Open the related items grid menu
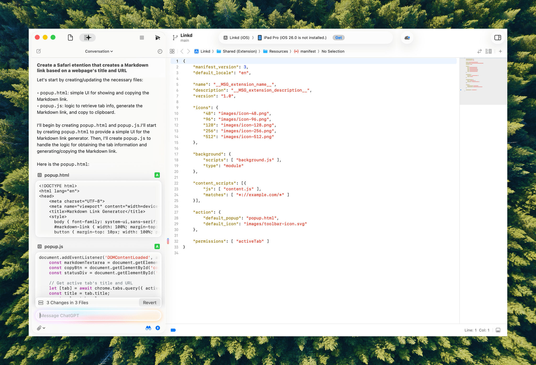 click(172, 51)
